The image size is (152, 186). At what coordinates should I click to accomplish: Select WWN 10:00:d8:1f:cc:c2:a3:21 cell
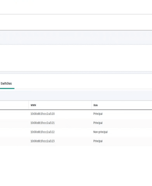tap(42, 123)
